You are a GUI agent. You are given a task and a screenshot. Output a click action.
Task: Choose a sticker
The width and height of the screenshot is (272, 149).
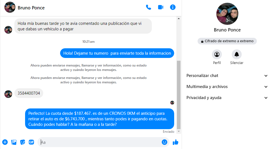tap(23, 142)
